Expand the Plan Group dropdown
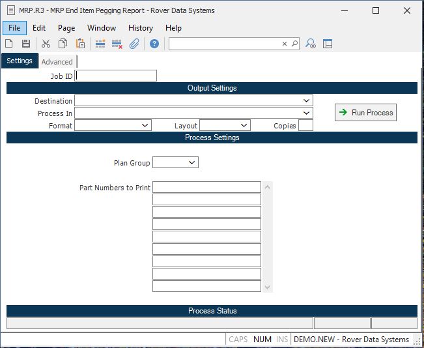The width and height of the screenshot is (424, 348). point(191,162)
